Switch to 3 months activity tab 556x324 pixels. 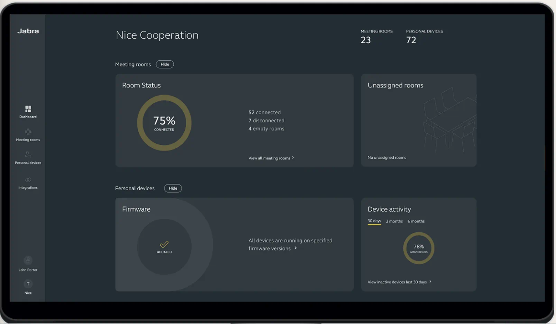394,221
